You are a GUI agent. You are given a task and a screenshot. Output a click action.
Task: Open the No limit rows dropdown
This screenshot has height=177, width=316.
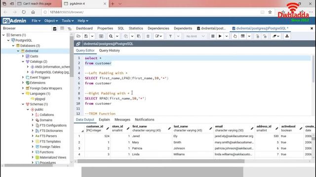point(195,36)
